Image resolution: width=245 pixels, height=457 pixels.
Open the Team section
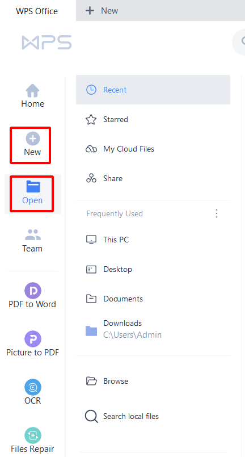point(33,241)
